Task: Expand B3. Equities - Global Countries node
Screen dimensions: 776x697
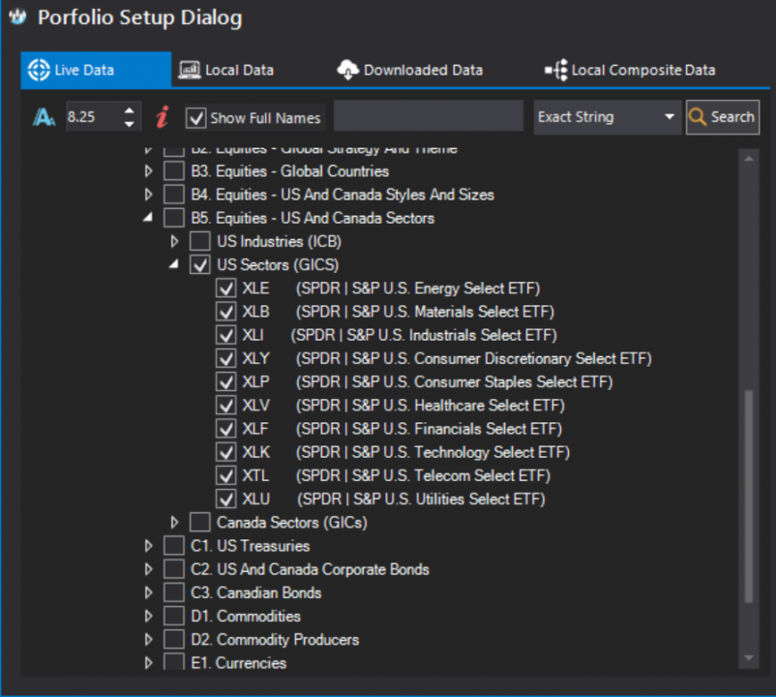Action: tap(148, 170)
